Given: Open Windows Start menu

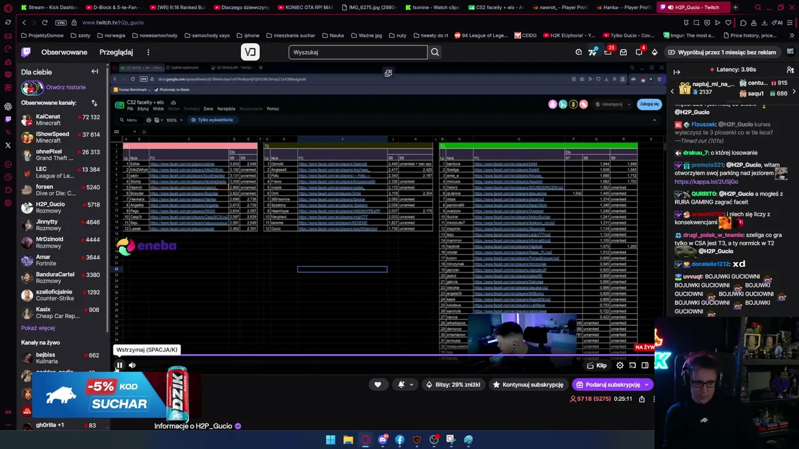Looking at the screenshot, I should (x=330, y=440).
